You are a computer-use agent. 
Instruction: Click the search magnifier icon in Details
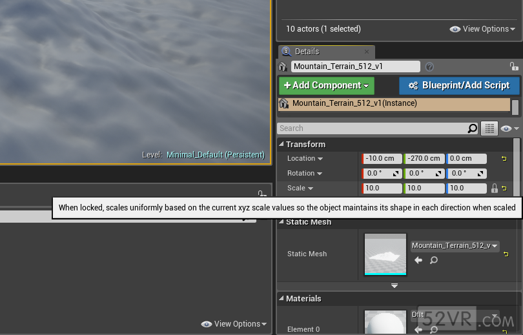[x=472, y=128]
